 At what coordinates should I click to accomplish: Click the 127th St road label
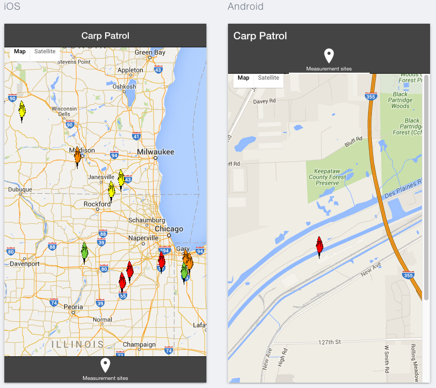coord(329,342)
